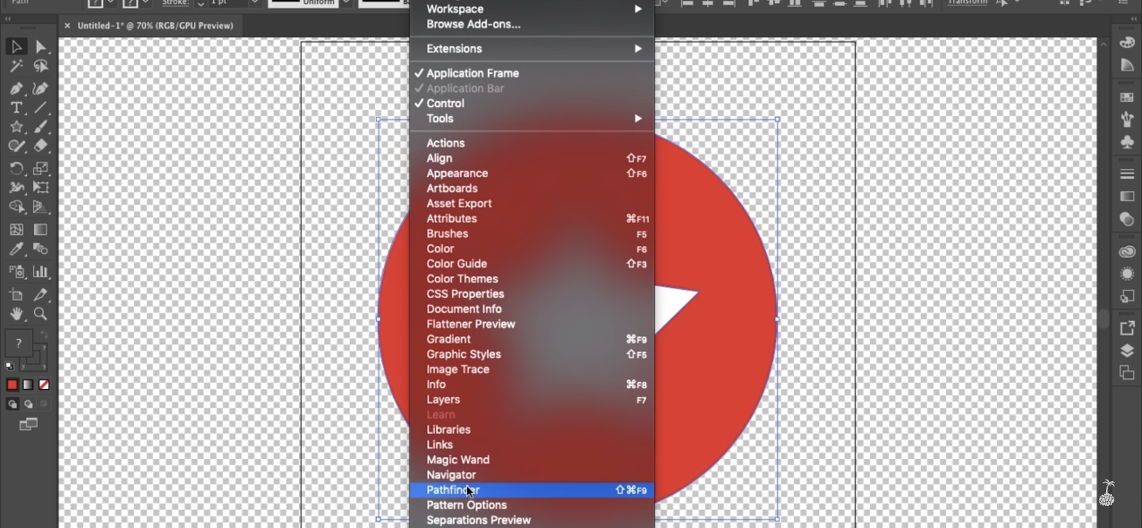Select the Curvature tool
The image size is (1142, 528).
(x=41, y=89)
